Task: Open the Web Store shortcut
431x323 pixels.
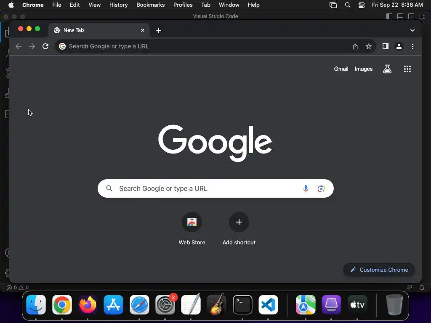Action: pyautogui.click(x=192, y=229)
